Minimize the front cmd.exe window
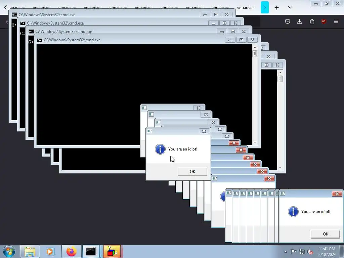344x258 pixels. click(x=230, y=40)
